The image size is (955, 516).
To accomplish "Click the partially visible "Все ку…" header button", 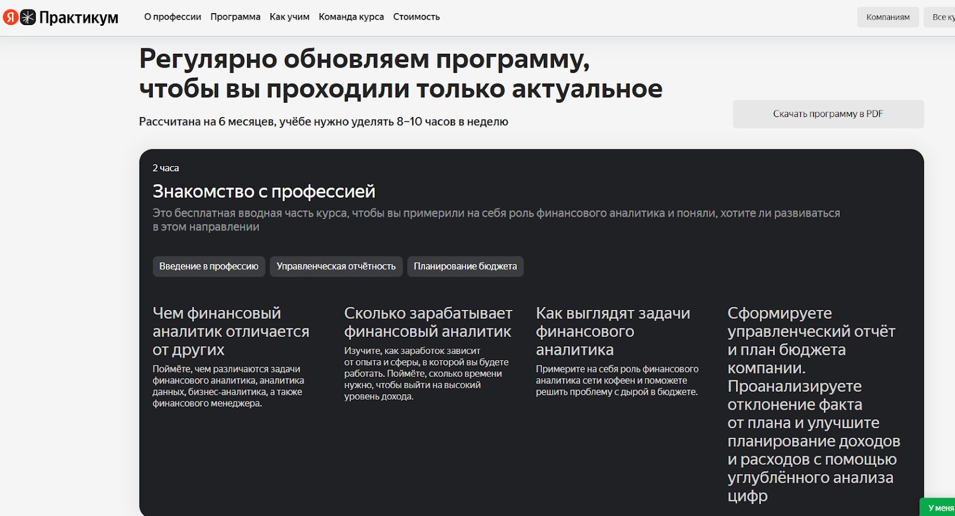I will point(942,17).
